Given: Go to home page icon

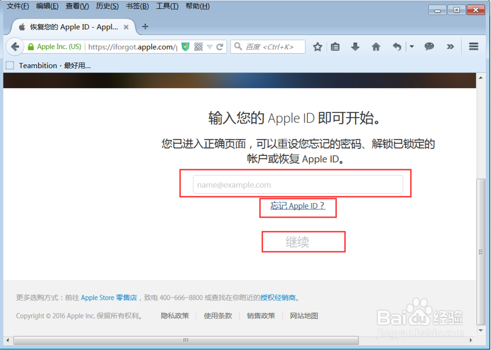Looking at the screenshot, I should point(376,47).
